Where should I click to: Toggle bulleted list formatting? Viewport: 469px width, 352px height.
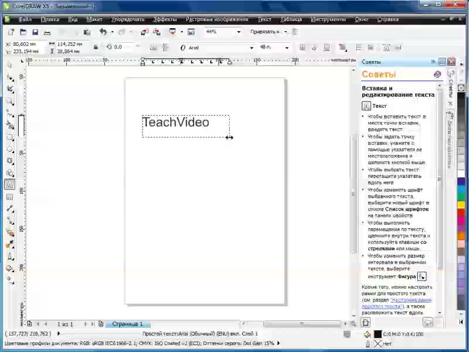tap(359, 48)
